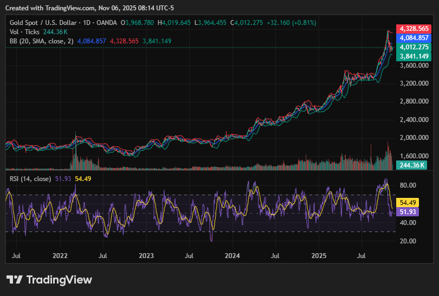
Task: Click the purple 51.93 RSI axis label
Action: (407, 212)
